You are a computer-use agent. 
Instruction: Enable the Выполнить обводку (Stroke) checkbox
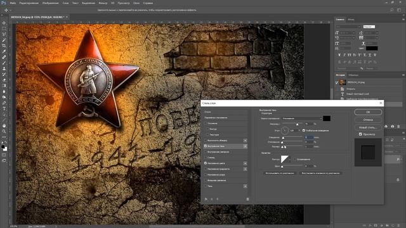click(206, 141)
